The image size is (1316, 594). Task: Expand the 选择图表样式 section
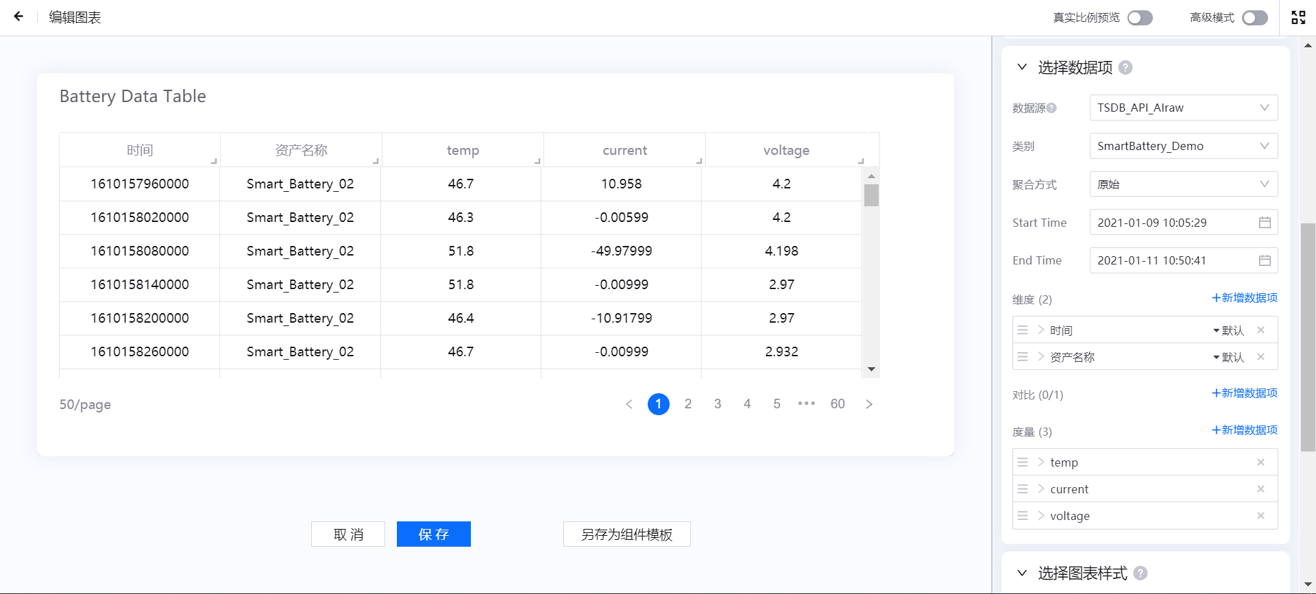(1022, 573)
